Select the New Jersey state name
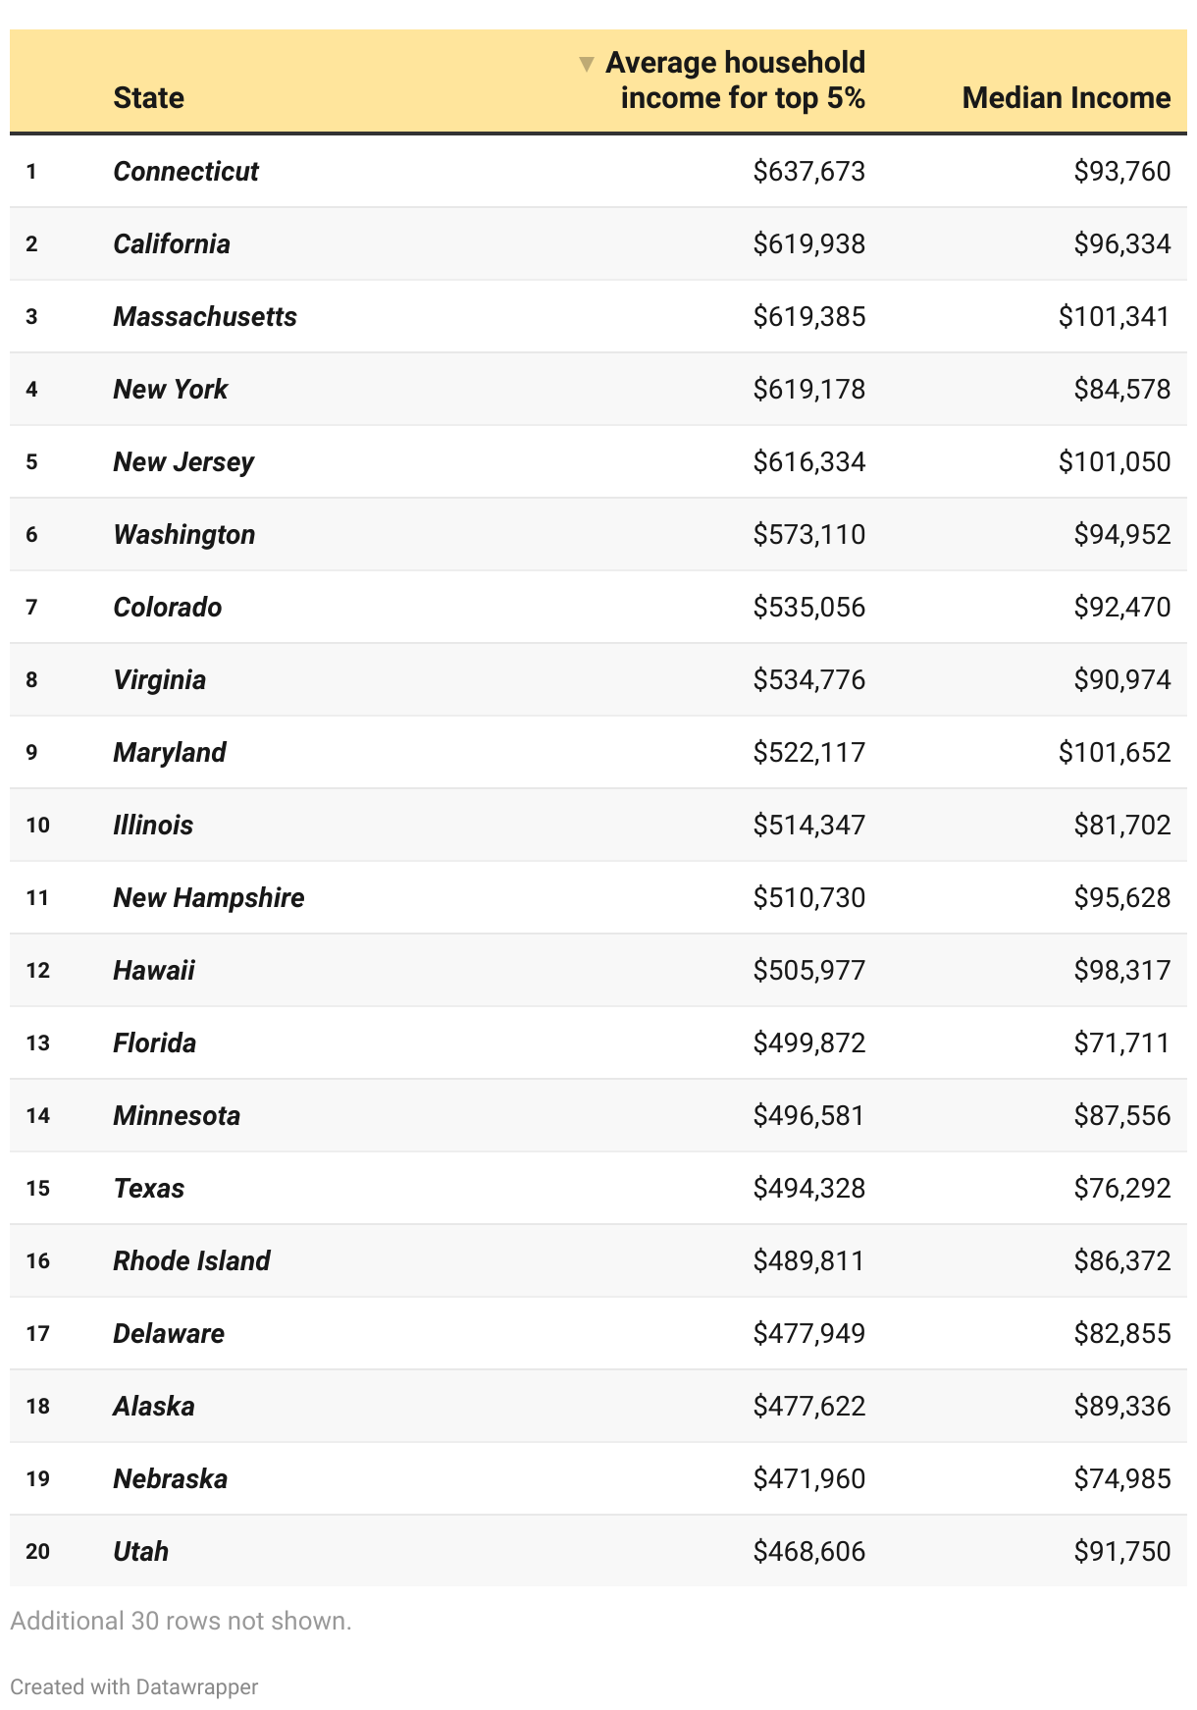The image size is (1197, 1710). 184,462
